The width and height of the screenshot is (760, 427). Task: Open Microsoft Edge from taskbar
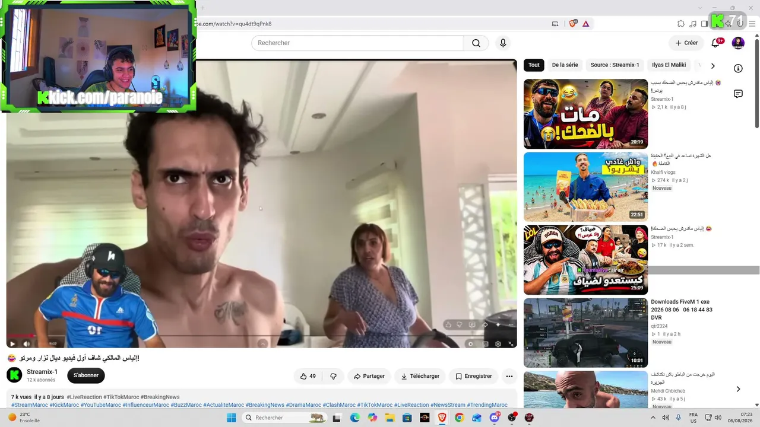click(354, 418)
